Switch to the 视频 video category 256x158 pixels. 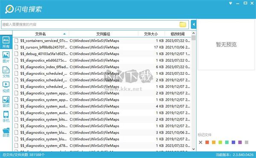point(6,87)
